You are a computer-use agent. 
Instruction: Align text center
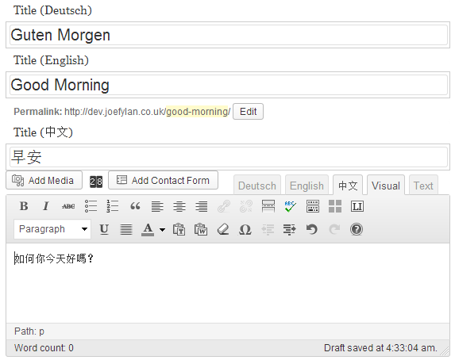[179, 206]
